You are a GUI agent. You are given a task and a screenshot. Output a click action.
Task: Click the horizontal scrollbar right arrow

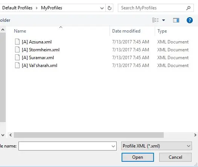pos(195,135)
